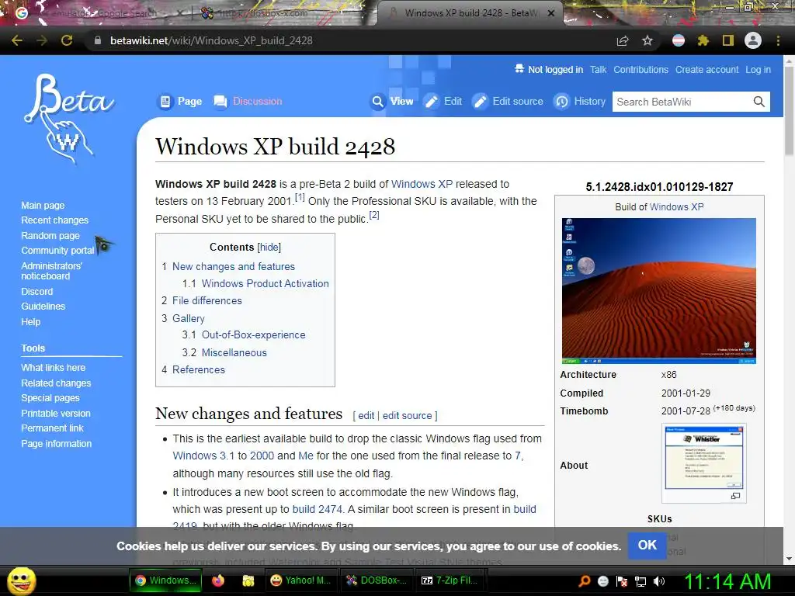The image size is (795, 596).
Task: Open Contributions link
Action: 641,70
